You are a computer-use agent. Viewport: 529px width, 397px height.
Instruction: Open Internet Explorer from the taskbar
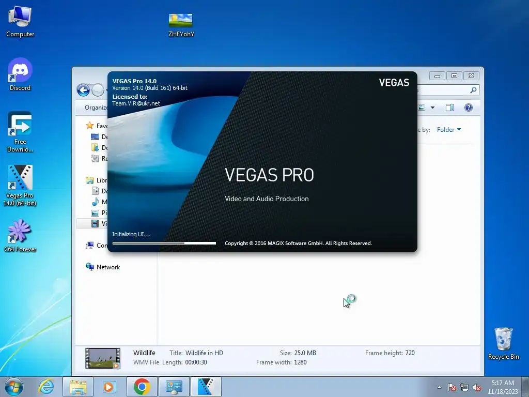coord(46,387)
